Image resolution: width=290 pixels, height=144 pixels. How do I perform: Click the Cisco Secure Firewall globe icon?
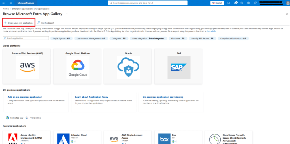coord(215,139)
